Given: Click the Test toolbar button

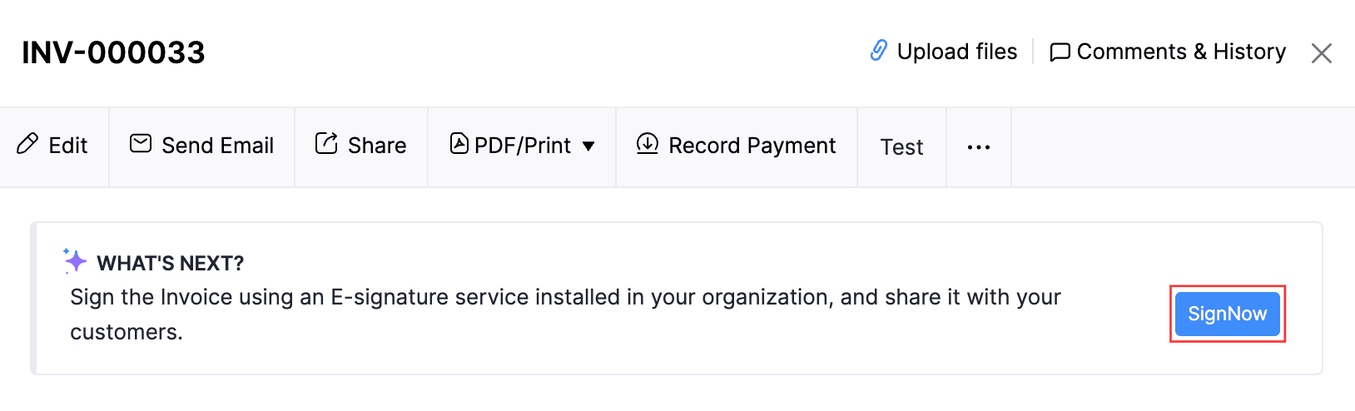Looking at the screenshot, I should (x=901, y=147).
